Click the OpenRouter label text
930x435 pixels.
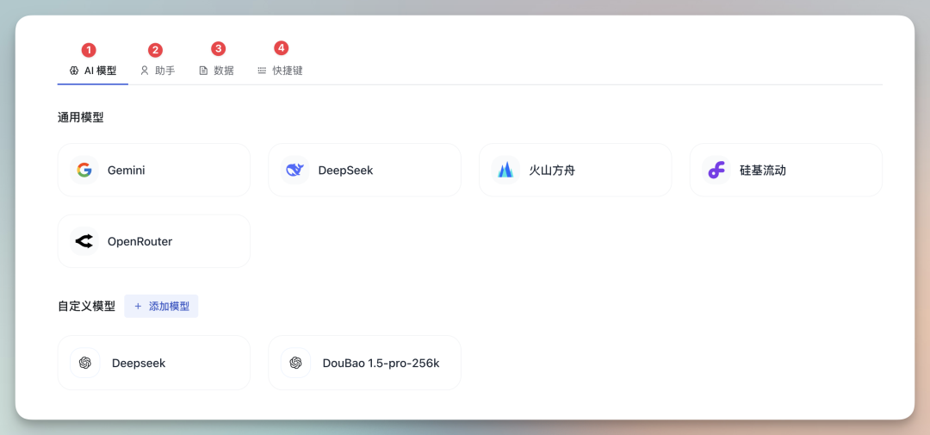(x=140, y=241)
